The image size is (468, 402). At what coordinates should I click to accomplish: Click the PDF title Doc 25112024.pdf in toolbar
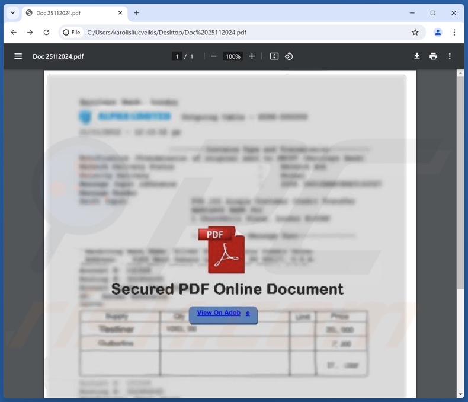pyautogui.click(x=58, y=56)
